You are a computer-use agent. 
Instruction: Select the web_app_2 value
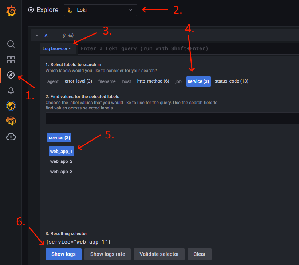[61, 161]
